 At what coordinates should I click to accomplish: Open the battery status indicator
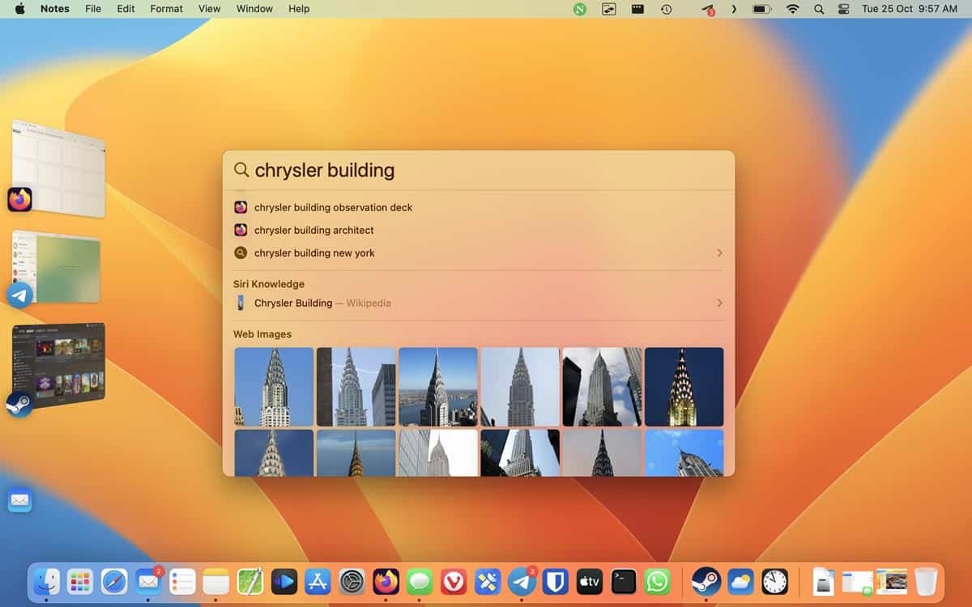[x=761, y=9]
